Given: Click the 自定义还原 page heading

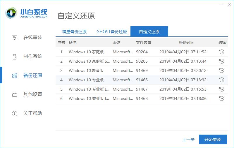Looking at the screenshot, I should [x=76, y=16].
